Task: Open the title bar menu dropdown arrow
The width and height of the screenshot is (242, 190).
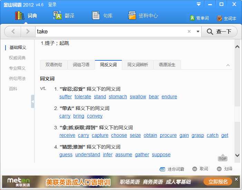Action: [199, 4]
